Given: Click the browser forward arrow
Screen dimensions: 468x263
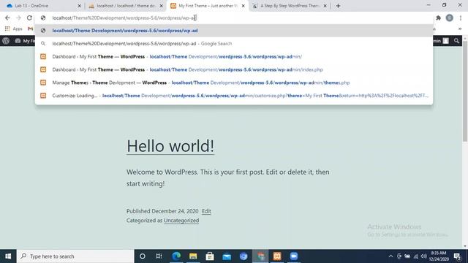Looking at the screenshot, I should tap(18, 18).
